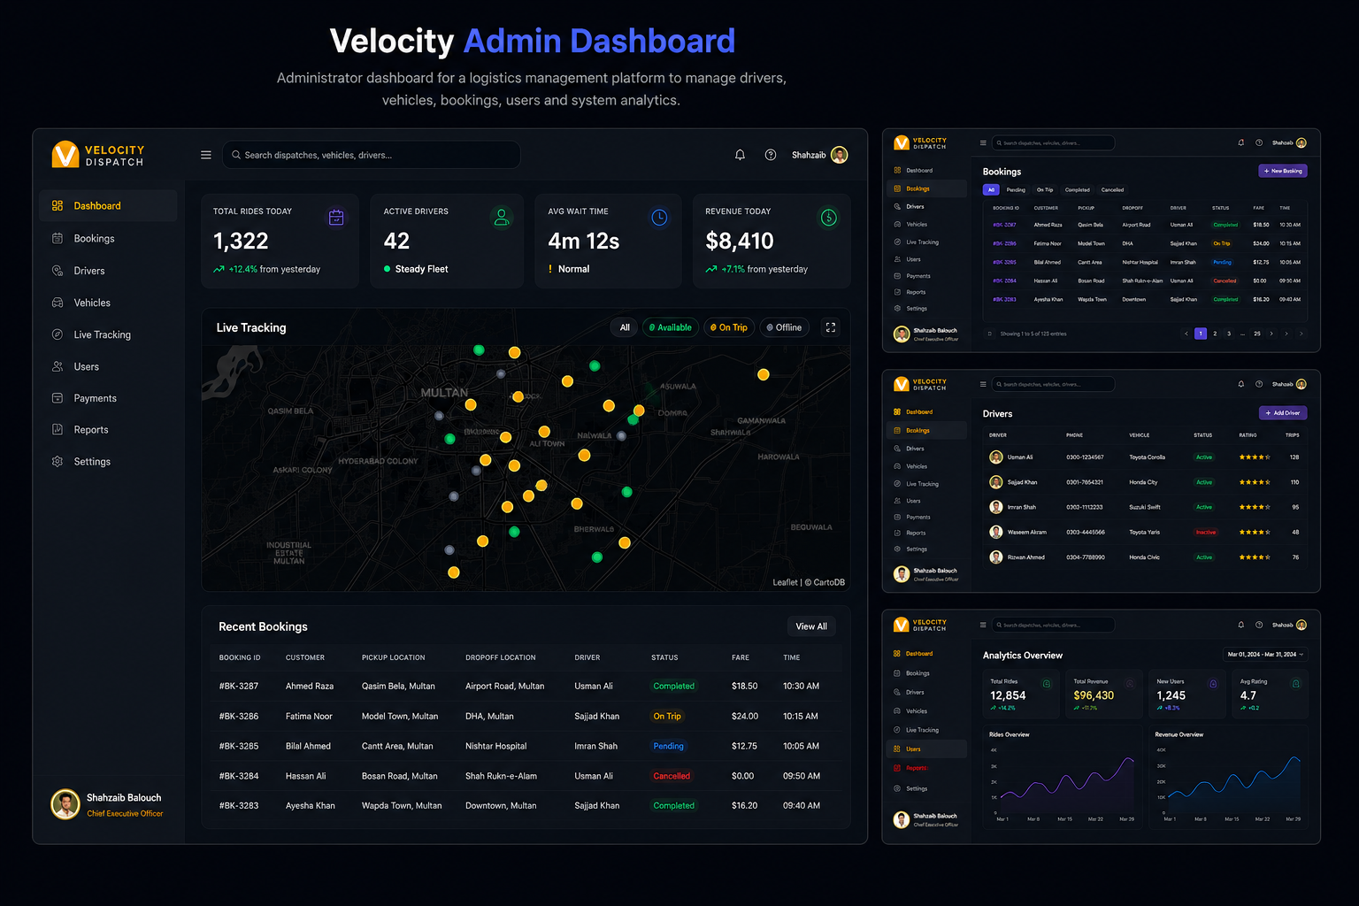Toggle the hamburger menu in main dashboard header
This screenshot has height=906, width=1359.
pyautogui.click(x=206, y=155)
